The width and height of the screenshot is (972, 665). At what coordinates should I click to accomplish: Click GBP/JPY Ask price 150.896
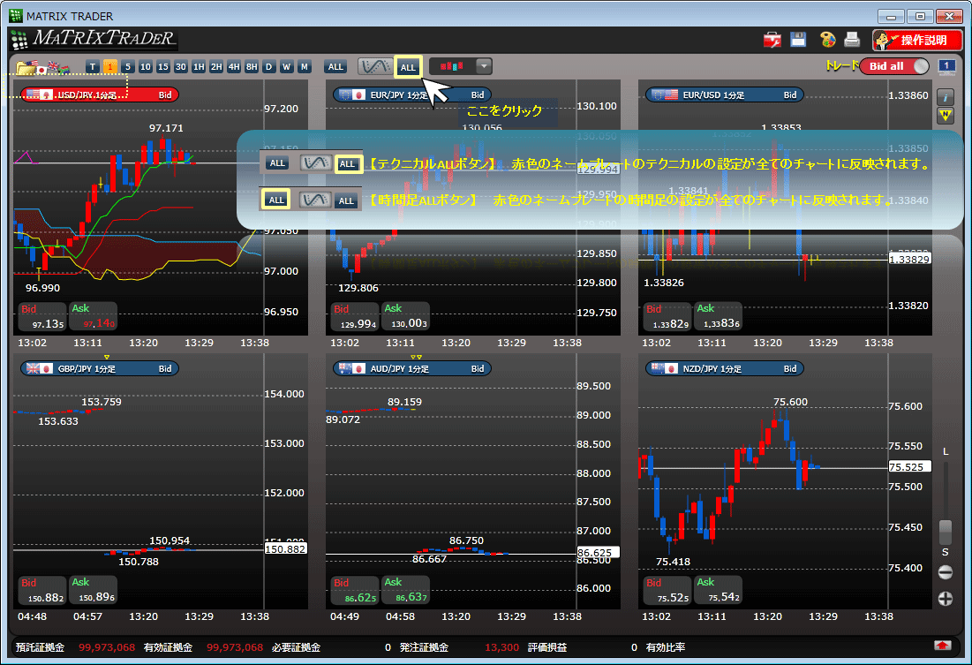click(93, 590)
